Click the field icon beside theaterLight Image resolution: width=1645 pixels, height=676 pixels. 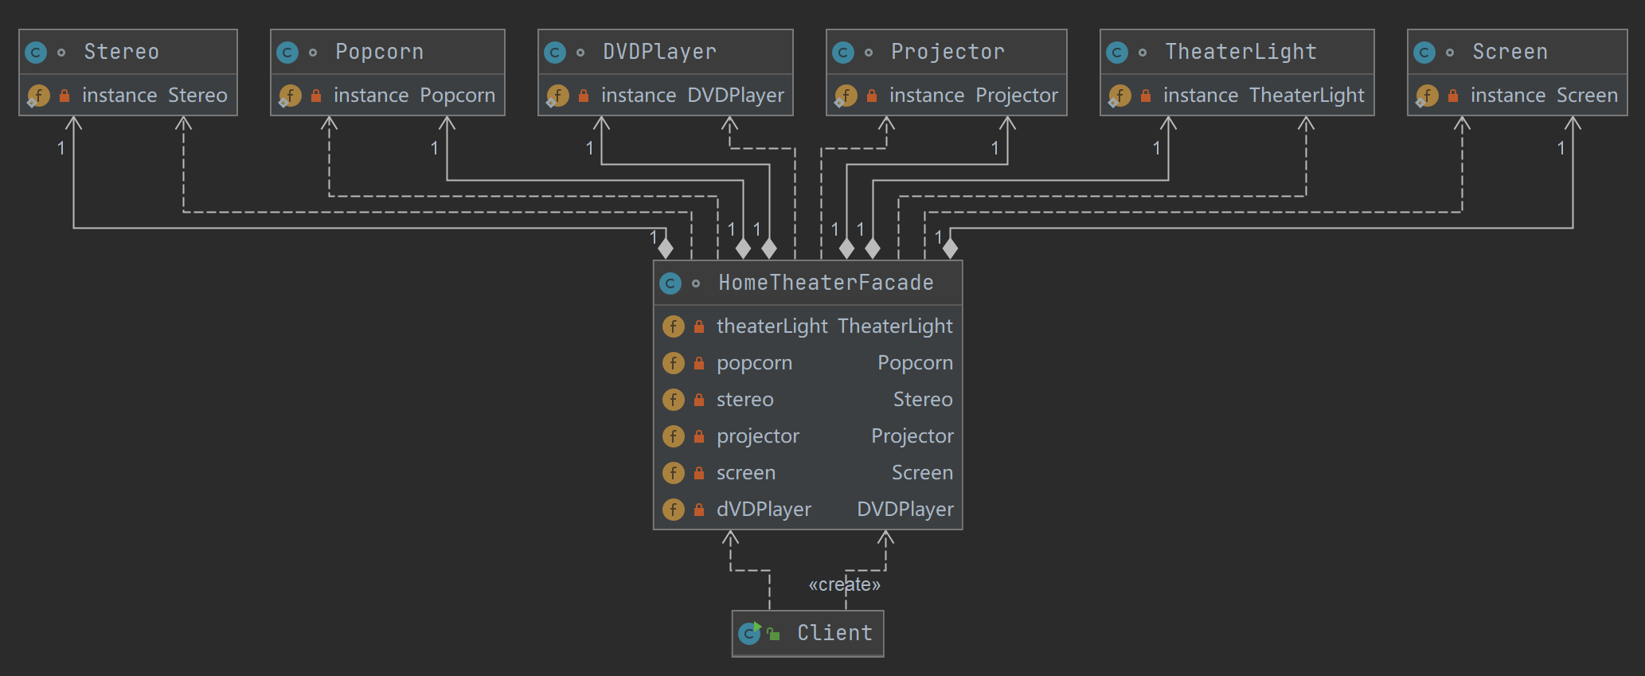674,326
